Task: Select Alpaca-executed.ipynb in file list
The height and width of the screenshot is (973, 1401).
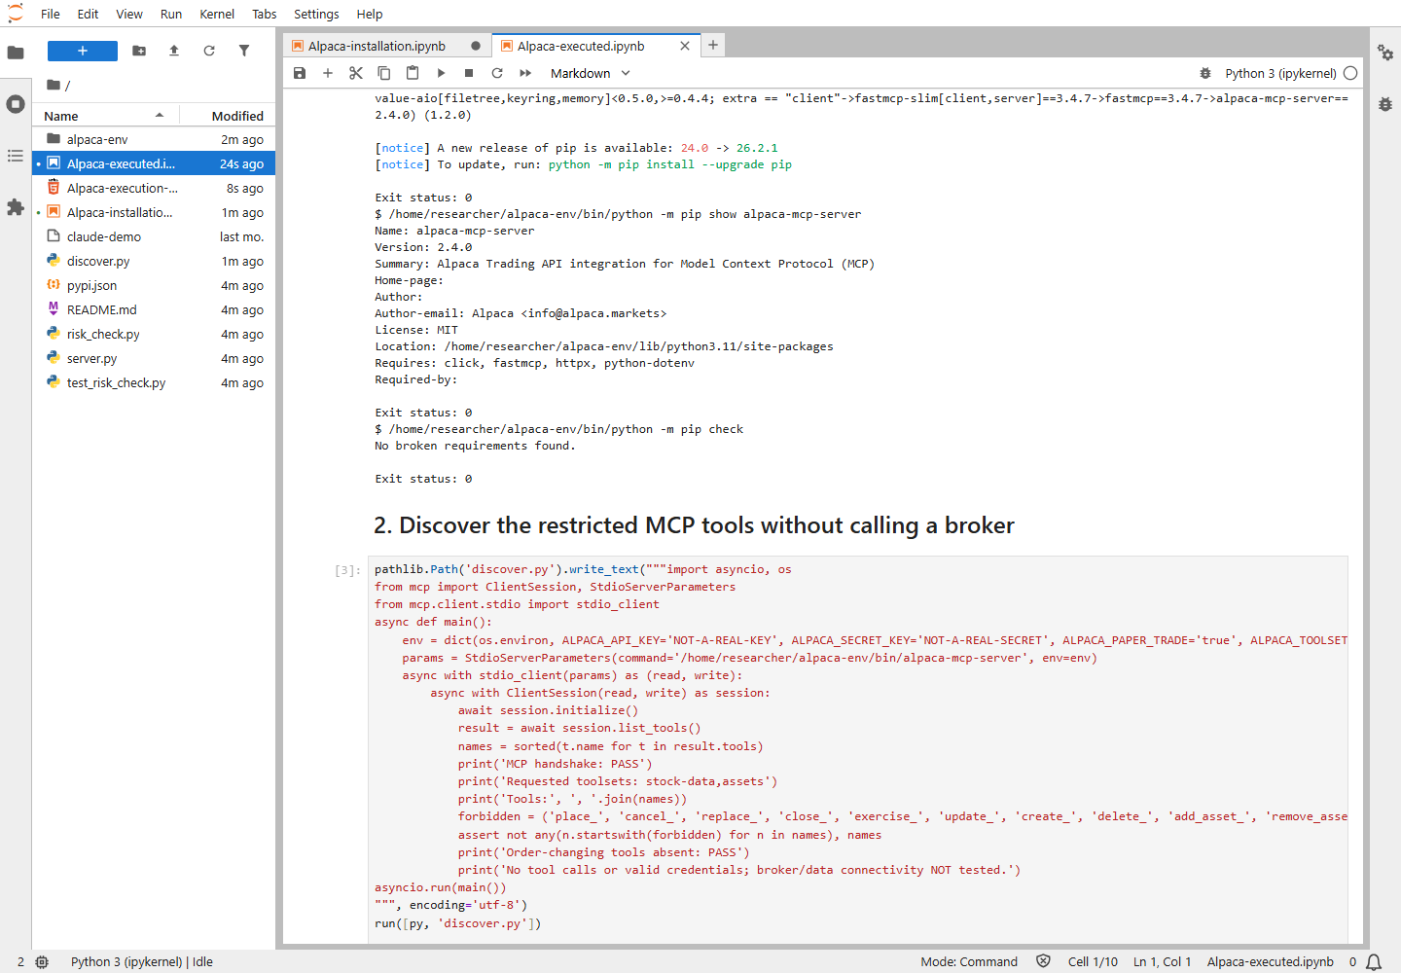Action: pos(154,163)
